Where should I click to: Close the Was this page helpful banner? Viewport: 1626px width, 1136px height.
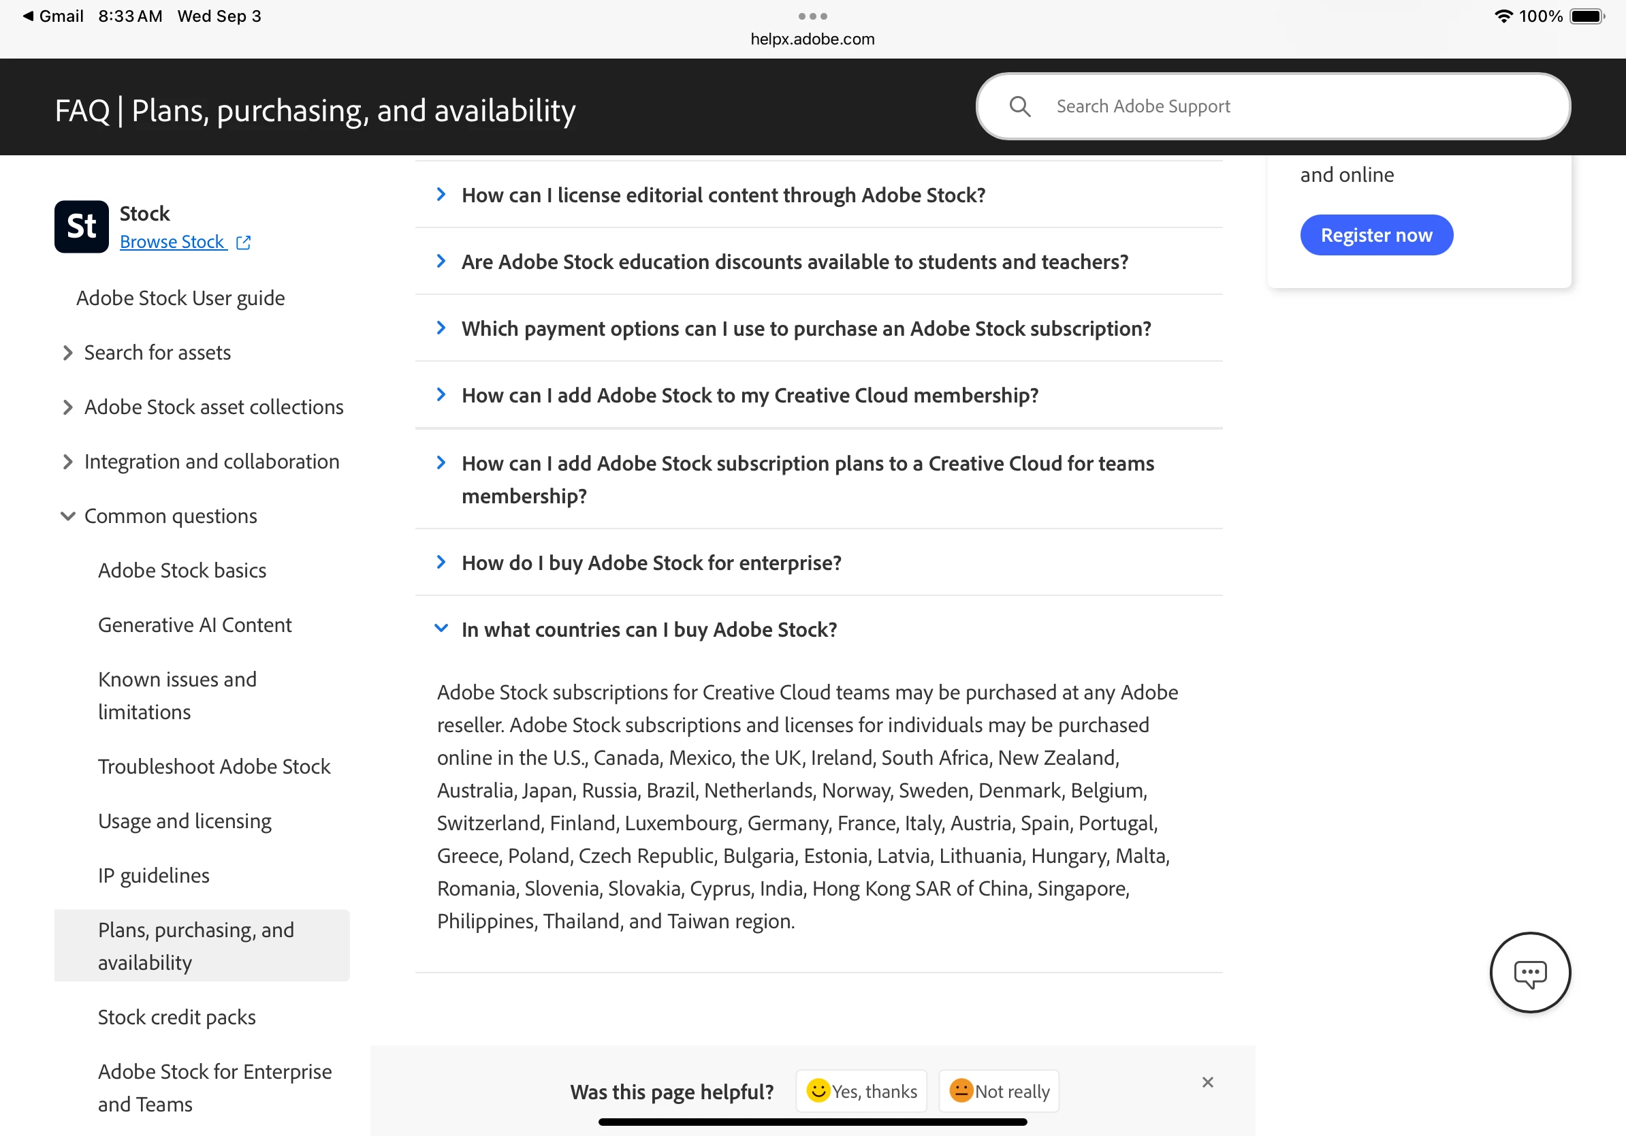(x=1207, y=1082)
